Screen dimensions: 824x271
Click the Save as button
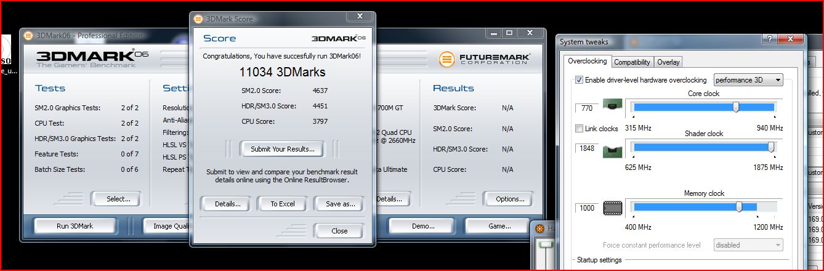coord(341,204)
